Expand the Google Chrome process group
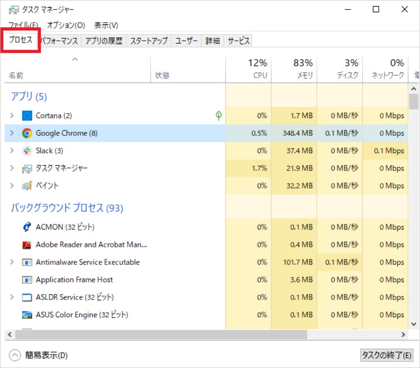Viewport: 420px width, 368px height. pos(12,133)
